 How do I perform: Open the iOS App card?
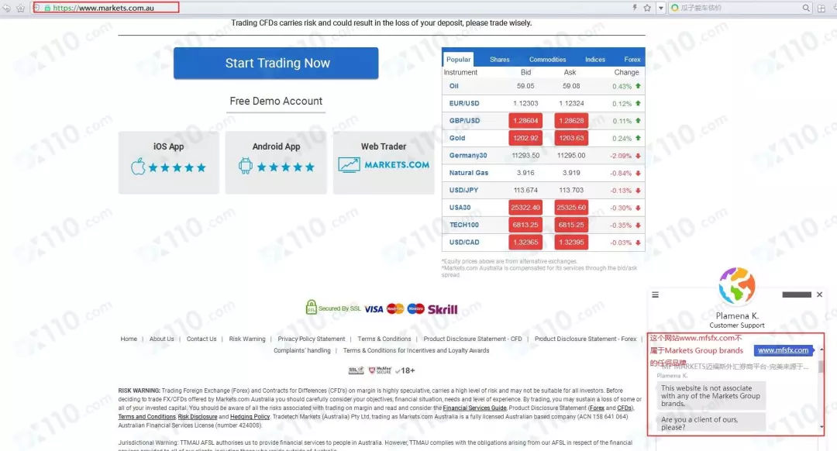169,162
